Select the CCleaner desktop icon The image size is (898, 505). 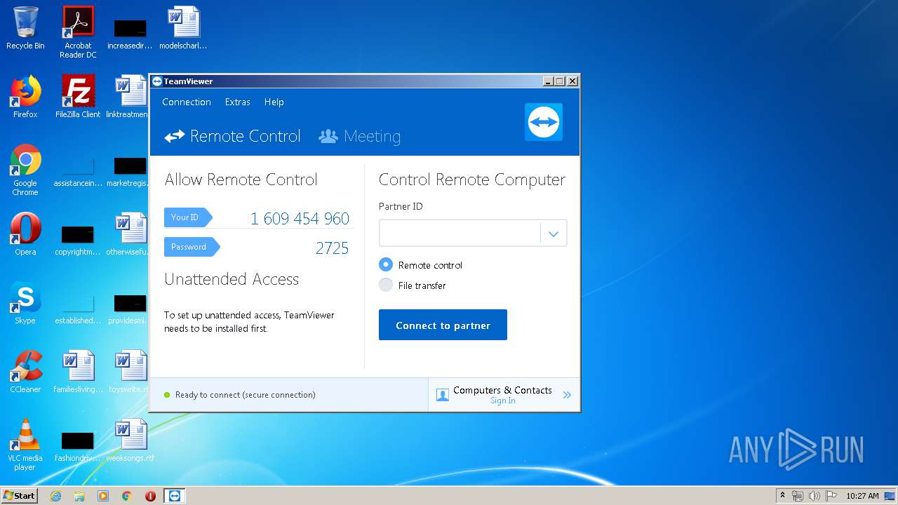[25, 372]
